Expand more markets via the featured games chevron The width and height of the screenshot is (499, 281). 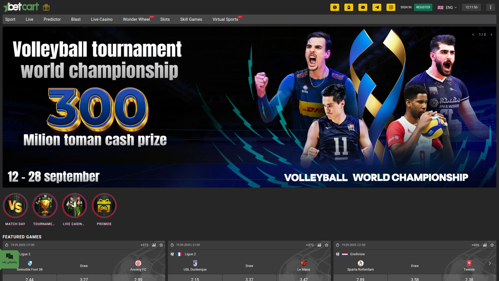point(490,263)
